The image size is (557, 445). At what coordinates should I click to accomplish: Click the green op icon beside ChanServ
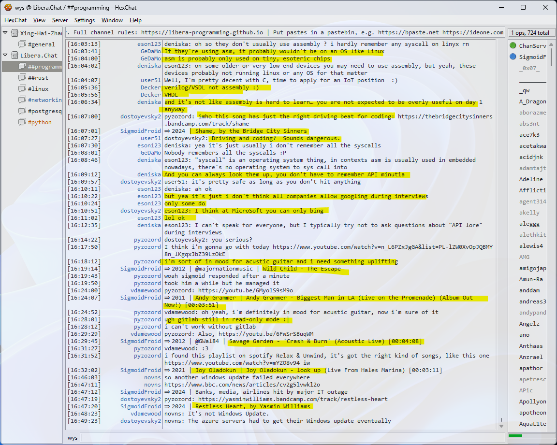click(513, 46)
